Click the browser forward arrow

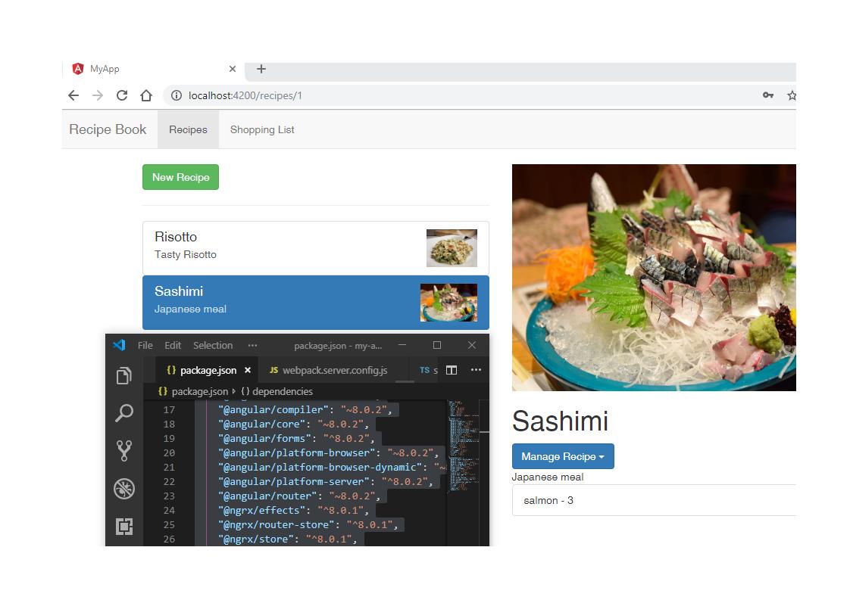tap(98, 95)
